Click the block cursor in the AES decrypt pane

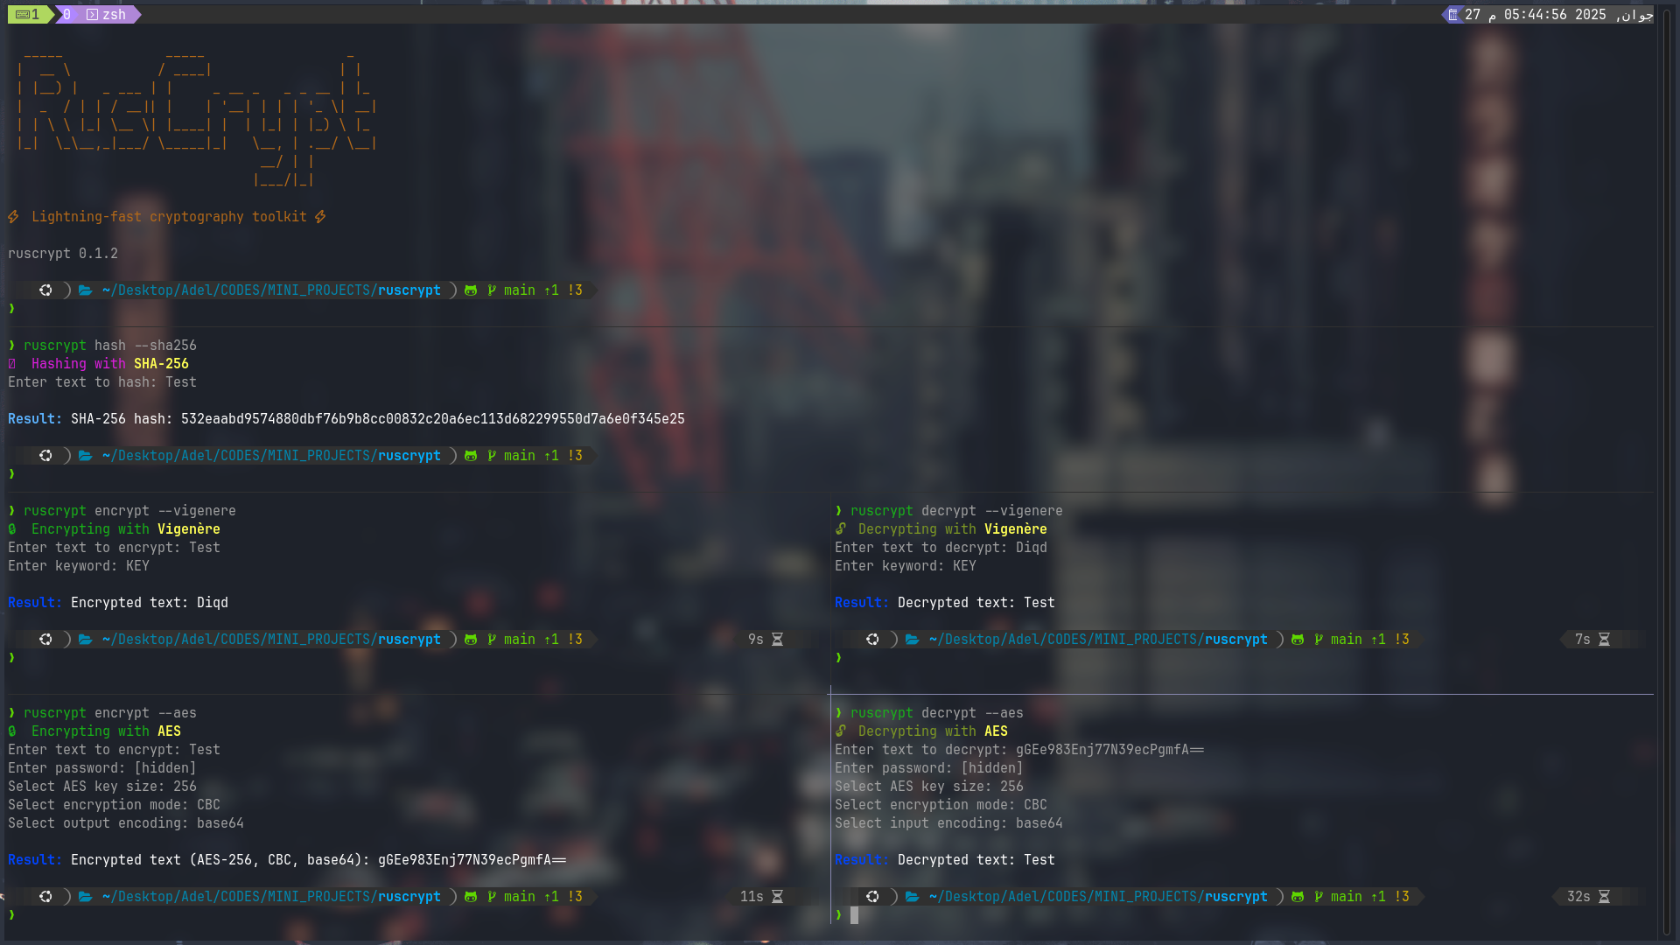[855, 914]
